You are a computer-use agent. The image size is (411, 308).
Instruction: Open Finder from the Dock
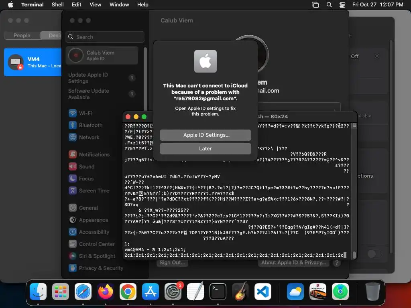[38, 291]
